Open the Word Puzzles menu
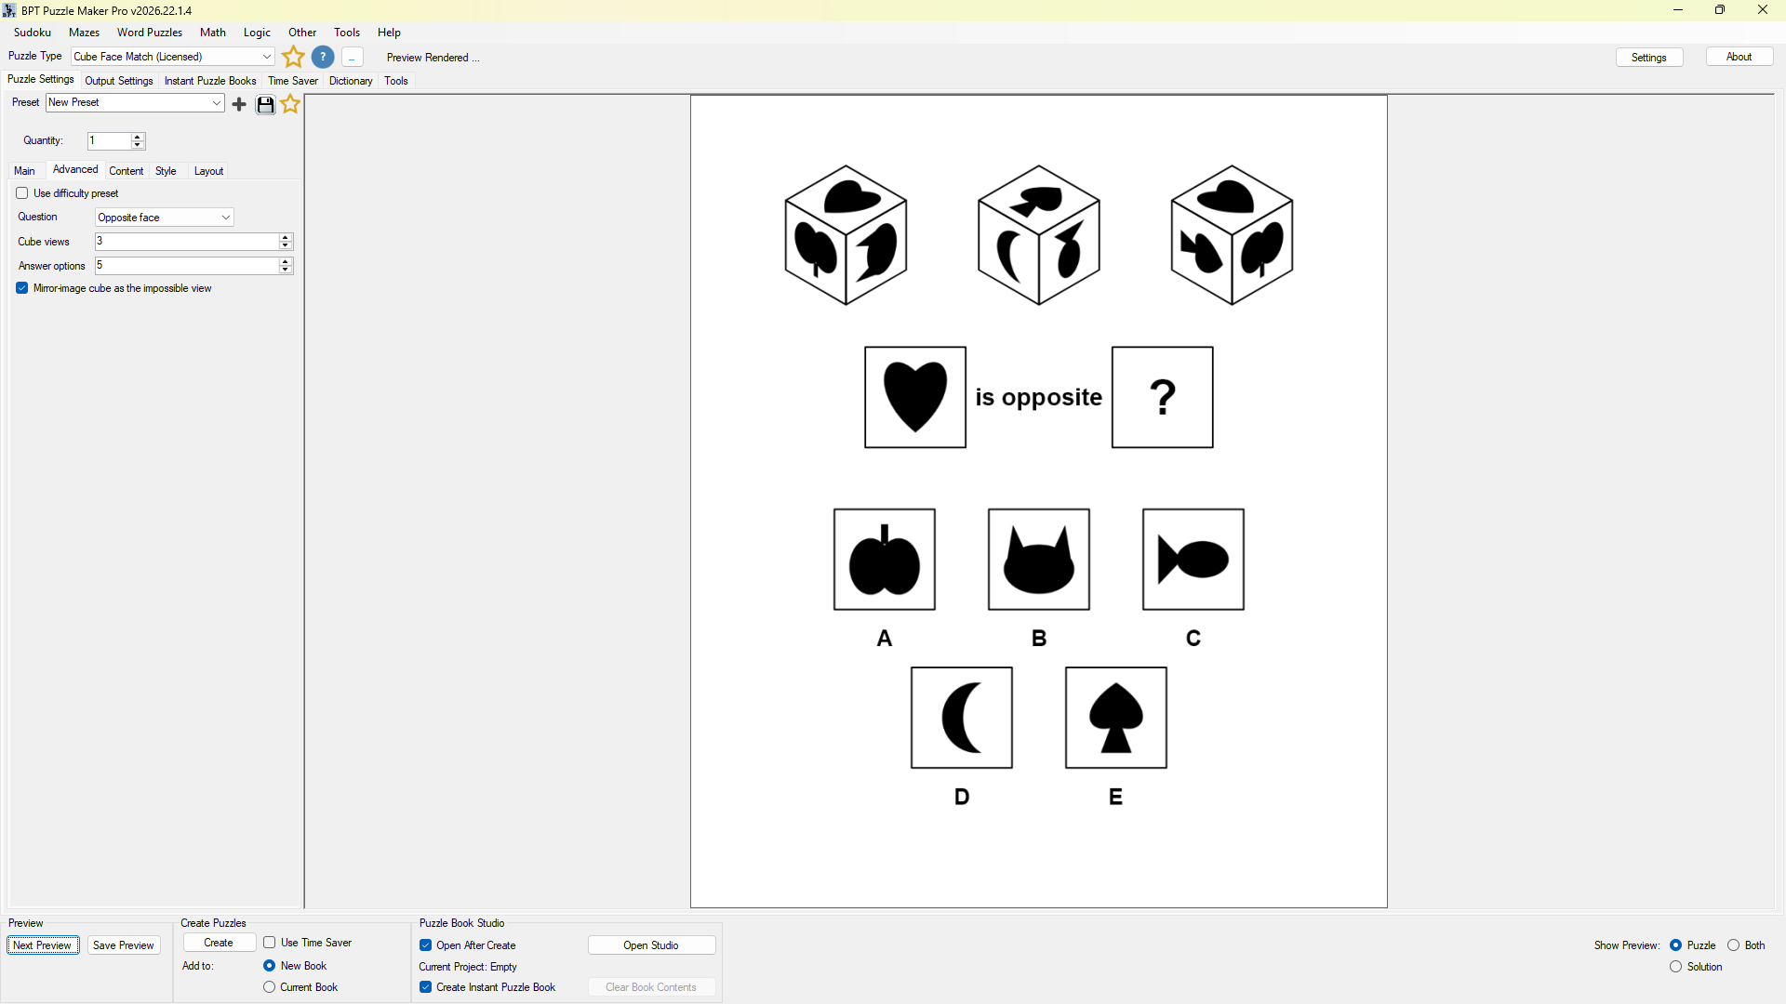Viewport: 1786px width, 1004px height. tap(150, 33)
